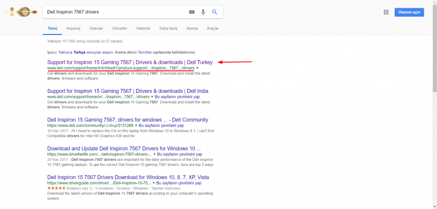Switch to Görseller results
The height and width of the screenshot is (209, 437).
click(119, 29)
